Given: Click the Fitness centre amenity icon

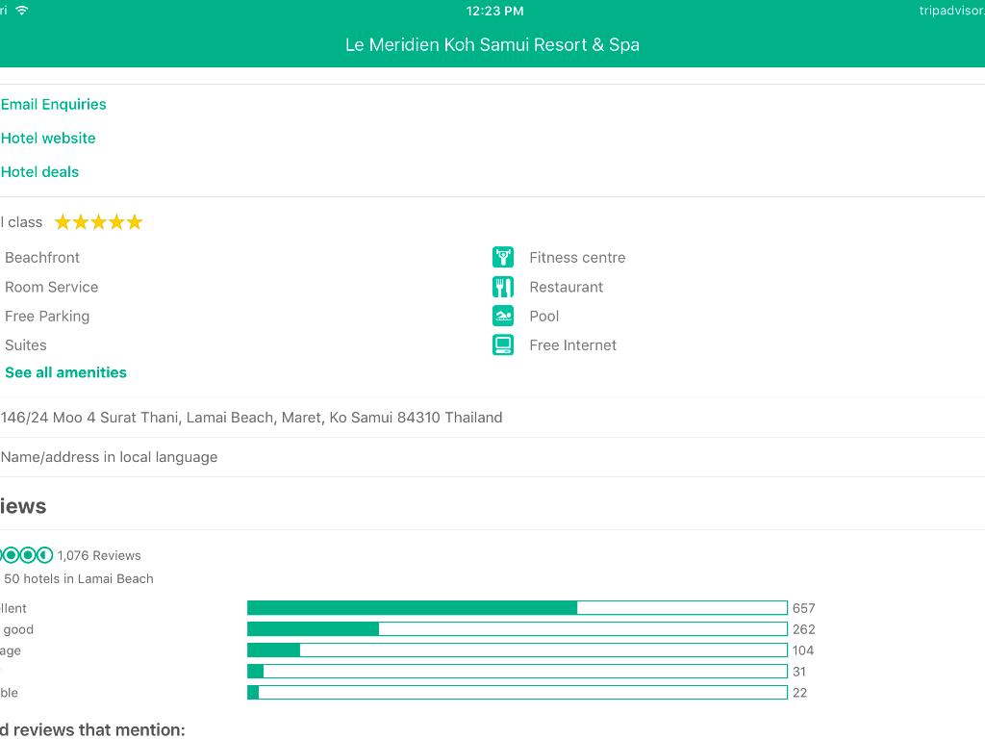Looking at the screenshot, I should point(503,257).
